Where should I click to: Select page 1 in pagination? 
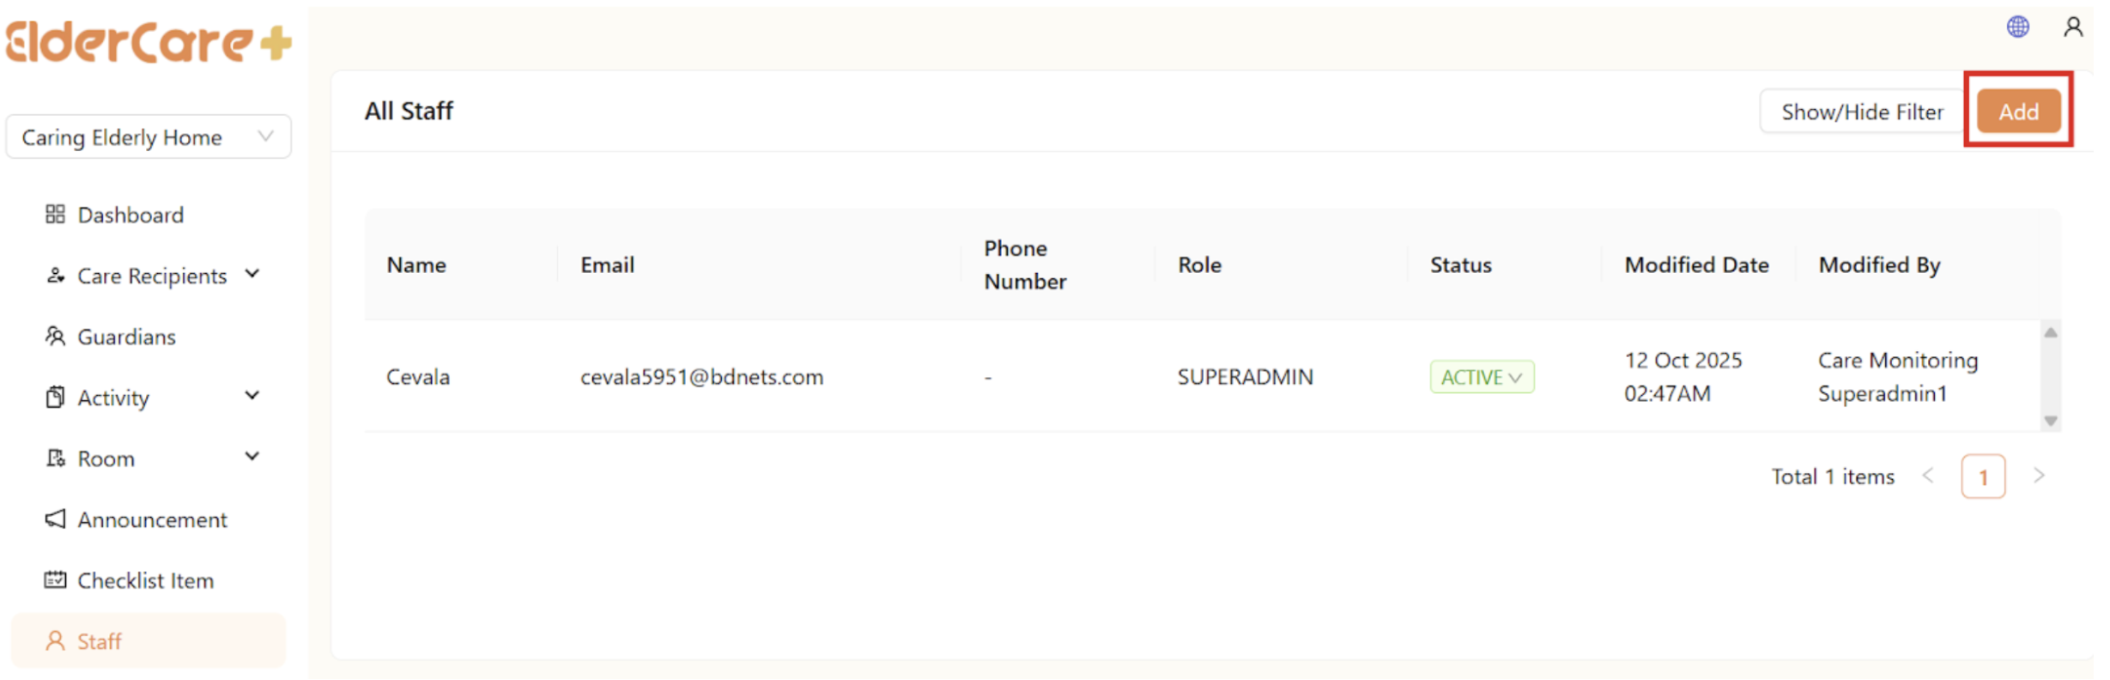1984,476
